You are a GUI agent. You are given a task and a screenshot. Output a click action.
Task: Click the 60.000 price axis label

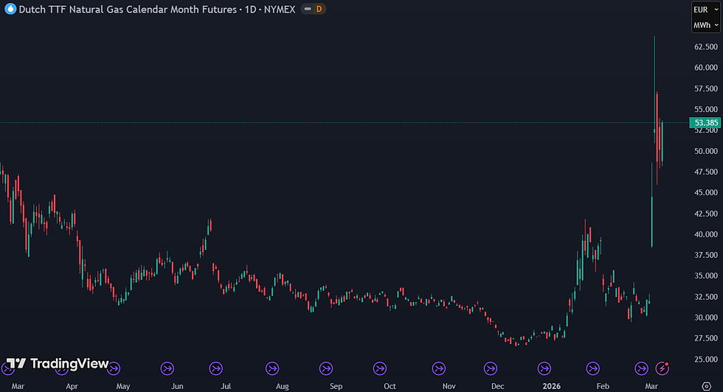(x=706, y=67)
